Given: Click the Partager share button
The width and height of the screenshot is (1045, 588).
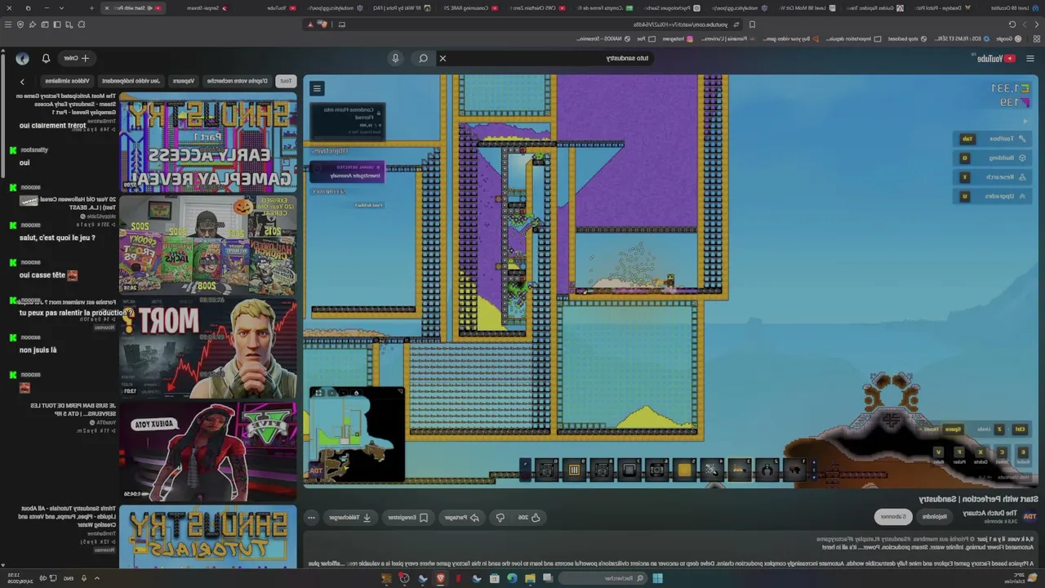Looking at the screenshot, I should 463,517.
